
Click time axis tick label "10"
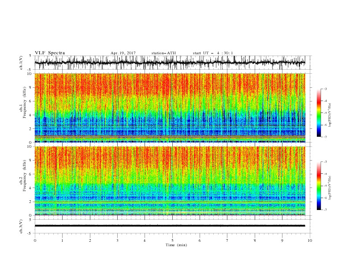[310, 240]
